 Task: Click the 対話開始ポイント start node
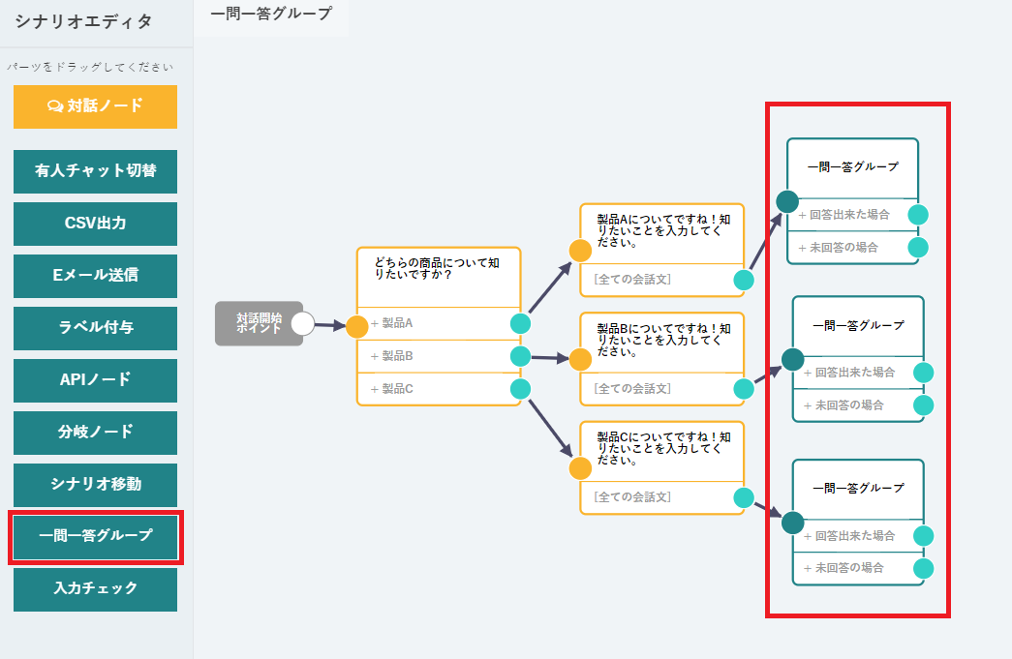(259, 324)
